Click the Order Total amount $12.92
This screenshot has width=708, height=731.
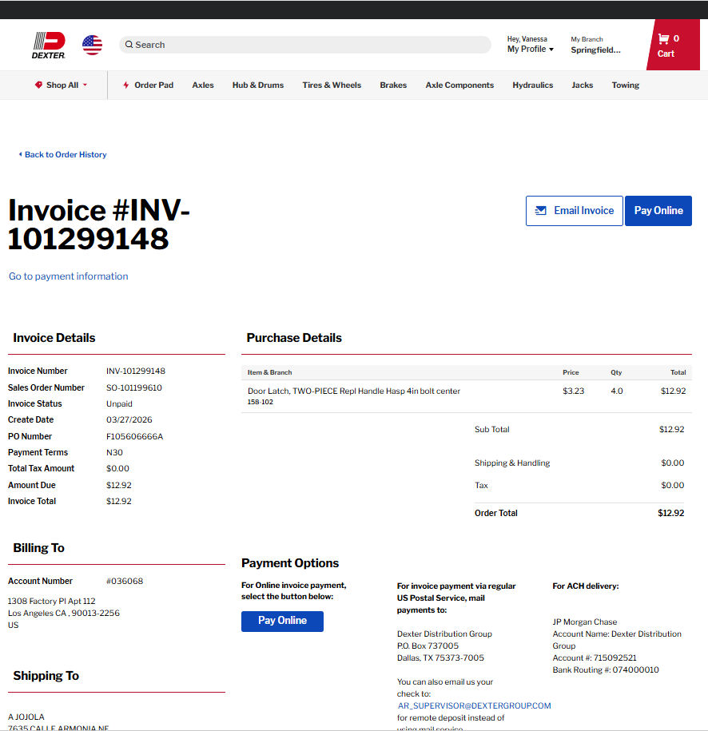670,513
